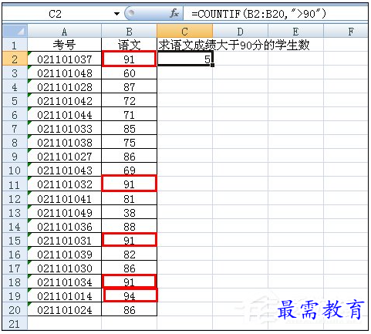Click exam number 021101034
Viewport: 371px width, 334px height.
[64, 282]
